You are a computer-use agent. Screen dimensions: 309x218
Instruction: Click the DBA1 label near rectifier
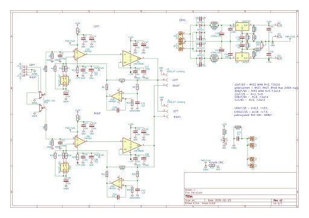pos(182,20)
